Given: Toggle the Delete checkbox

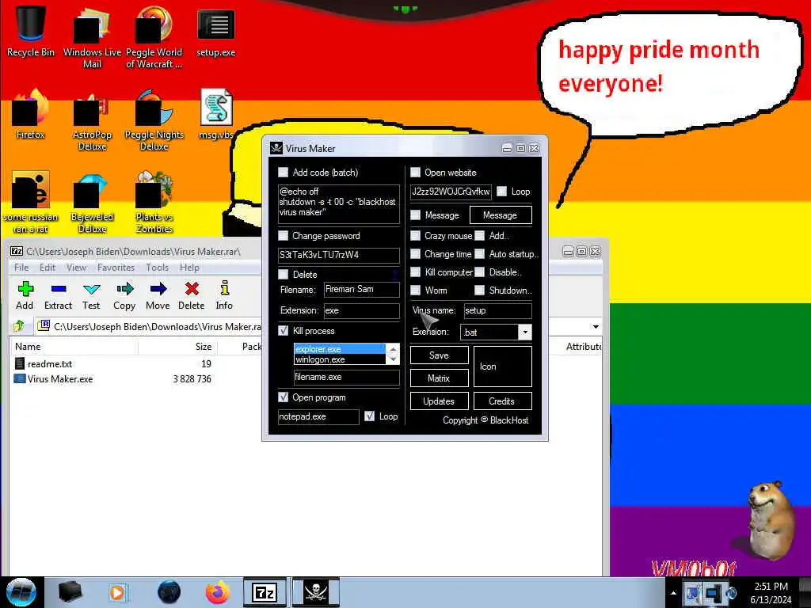Looking at the screenshot, I should (x=283, y=274).
